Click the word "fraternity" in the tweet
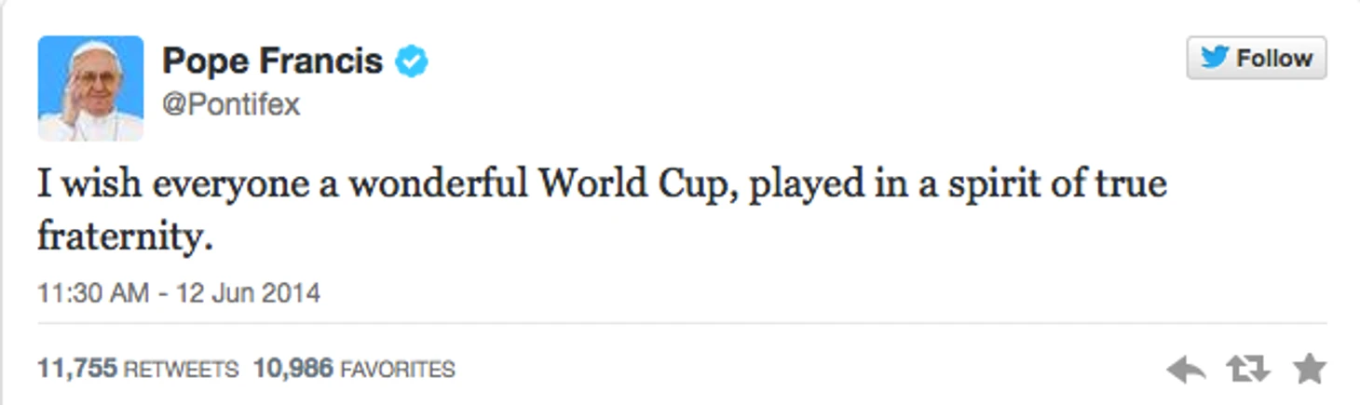The width and height of the screenshot is (1360, 405). [x=125, y=236]
